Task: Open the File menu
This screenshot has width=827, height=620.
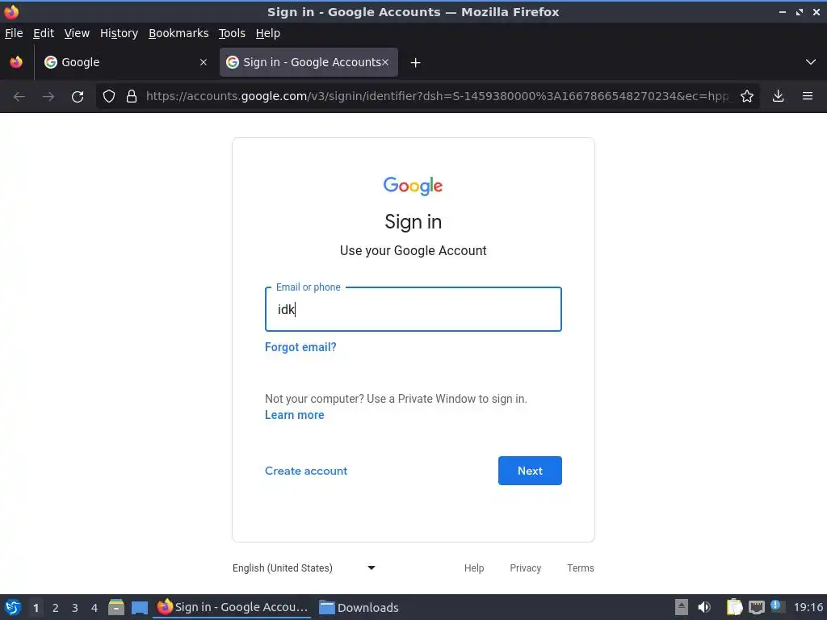Action: pyautogui.click(x=14, y=33)
